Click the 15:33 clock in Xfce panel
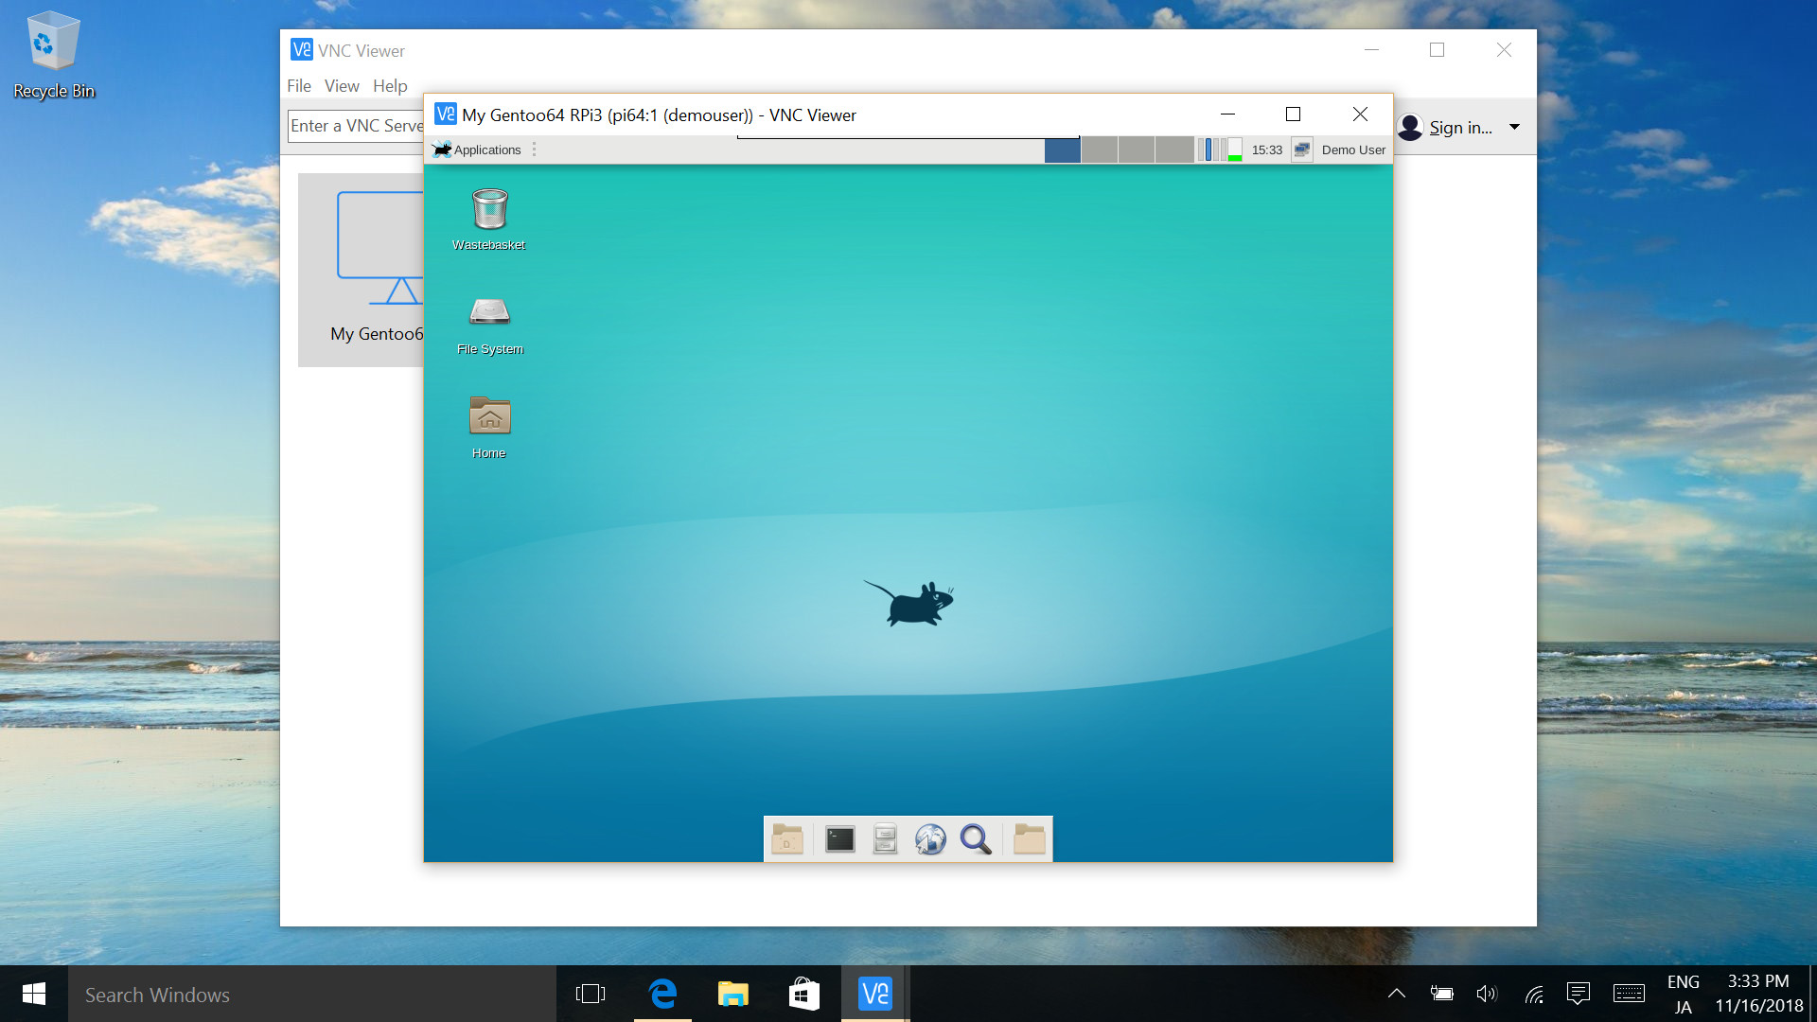 [x=1266, y=150]
